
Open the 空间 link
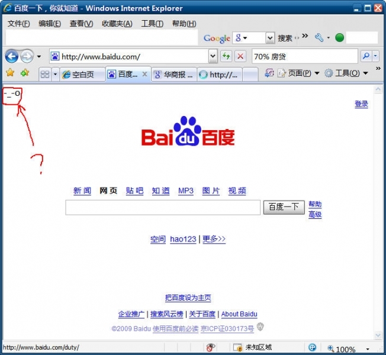[158, 239]
